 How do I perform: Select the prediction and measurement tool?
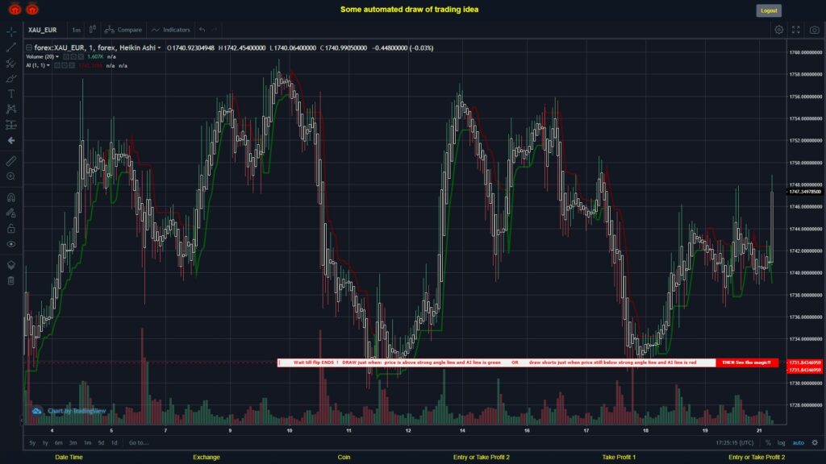[x=11, y=125]
